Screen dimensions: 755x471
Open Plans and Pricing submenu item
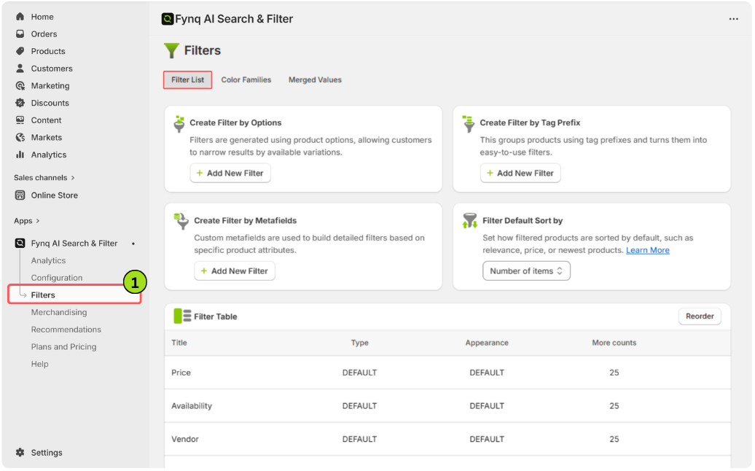pyautogui.click(x=64, y=347)
